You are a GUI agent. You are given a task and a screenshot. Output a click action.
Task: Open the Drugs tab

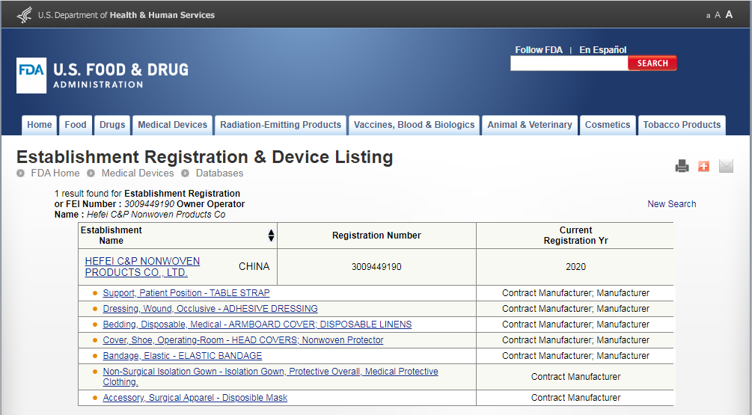coord(112,125)
